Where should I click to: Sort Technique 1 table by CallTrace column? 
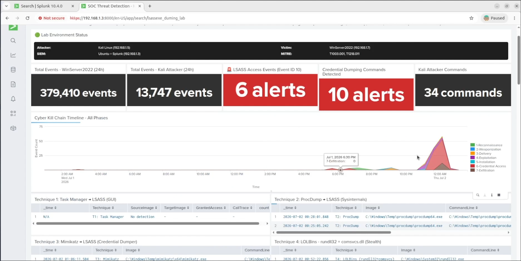pos(242,208)
